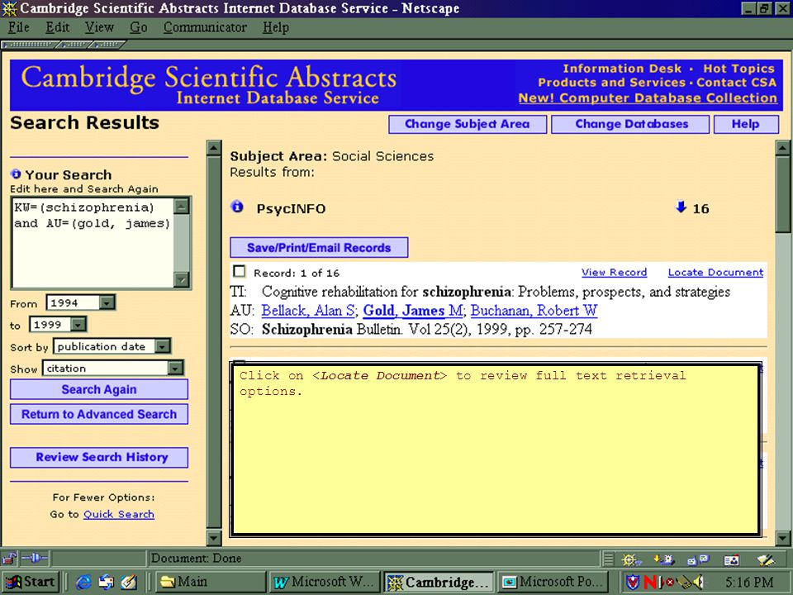Open the 'to' year dropdown
Screen dimensions: 793x595
78,324
